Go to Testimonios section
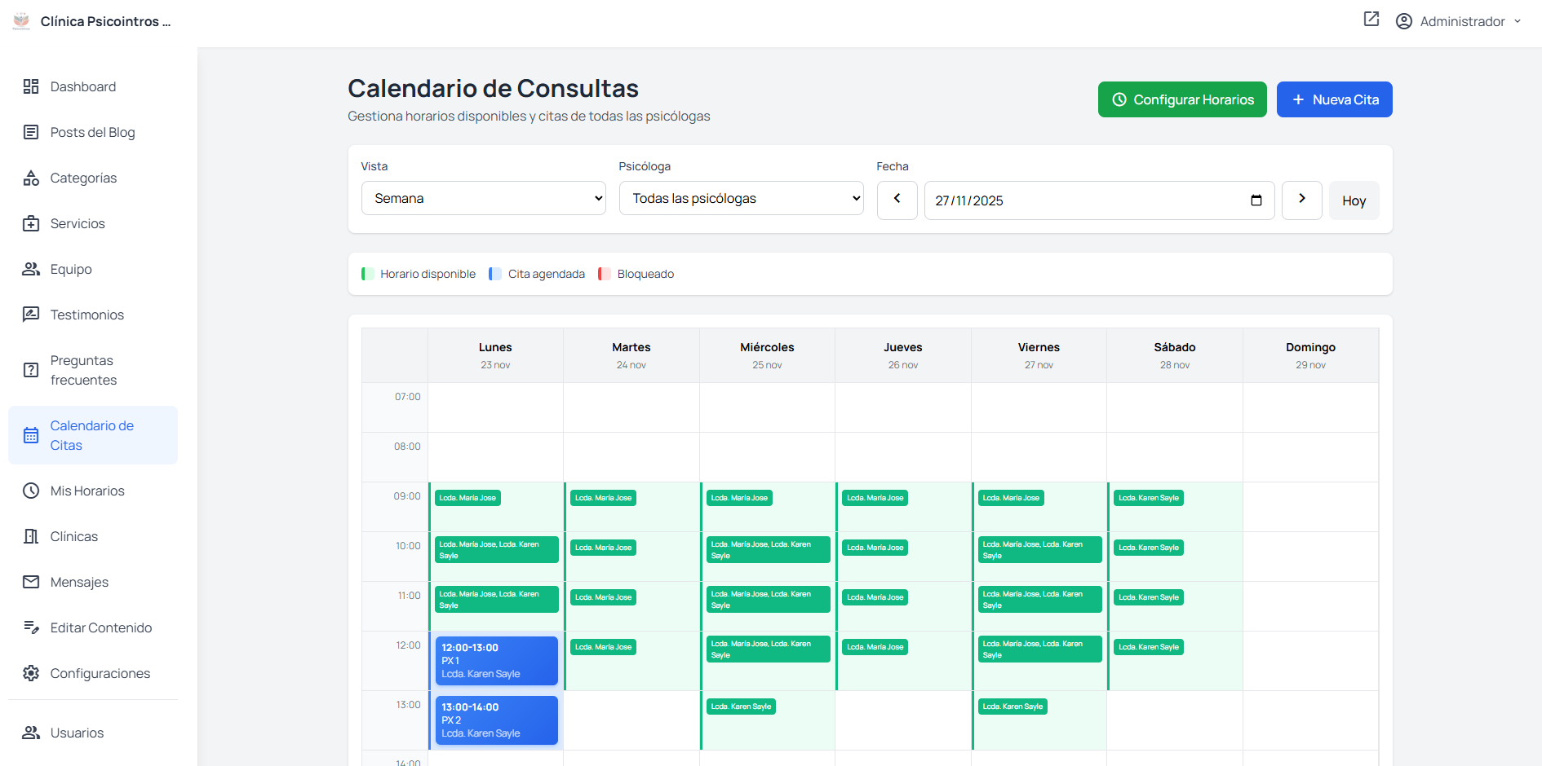 93,315
